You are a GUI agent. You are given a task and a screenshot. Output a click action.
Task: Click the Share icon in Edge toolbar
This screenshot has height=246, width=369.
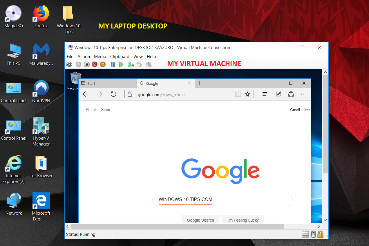(291, 94)
